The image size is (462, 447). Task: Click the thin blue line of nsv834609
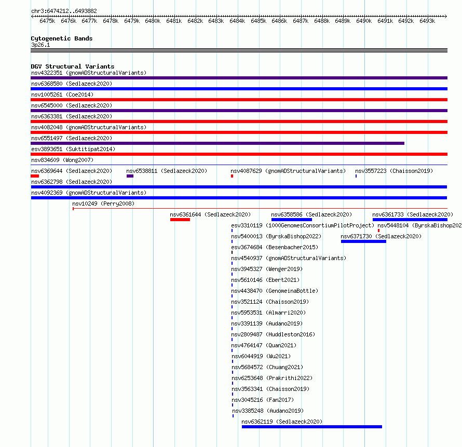point(239,165)
